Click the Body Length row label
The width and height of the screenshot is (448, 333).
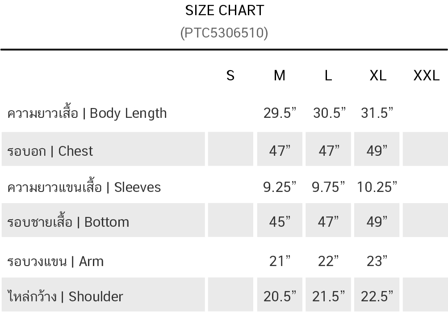[87, 113]
